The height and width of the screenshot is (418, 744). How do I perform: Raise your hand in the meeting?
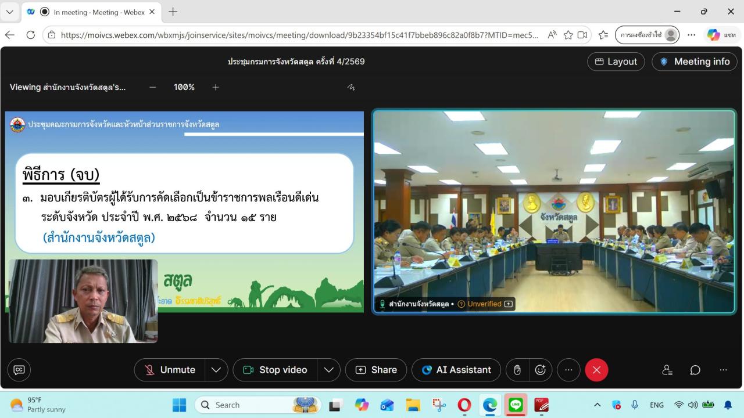pyautogui.click(x=516, y=370)
